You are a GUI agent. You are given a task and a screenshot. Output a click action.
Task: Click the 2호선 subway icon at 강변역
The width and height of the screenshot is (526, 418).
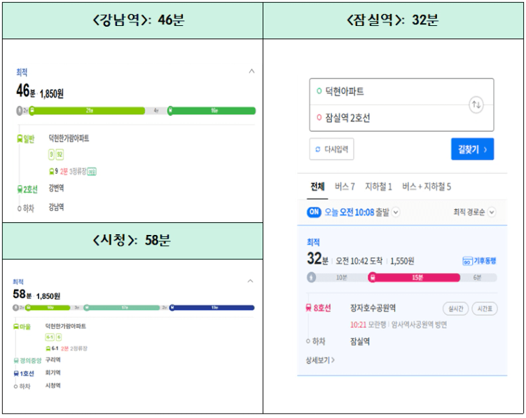pos(20,189)
